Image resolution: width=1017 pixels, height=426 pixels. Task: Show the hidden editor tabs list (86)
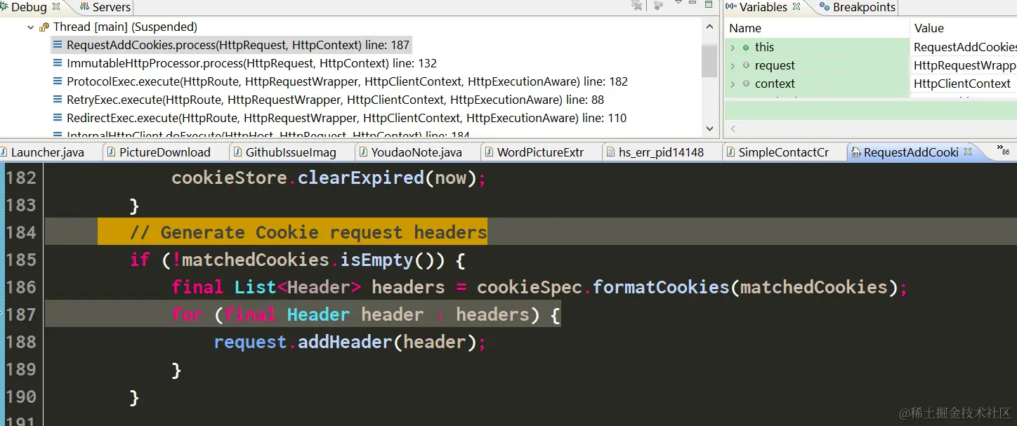(x=1004, y=149)
